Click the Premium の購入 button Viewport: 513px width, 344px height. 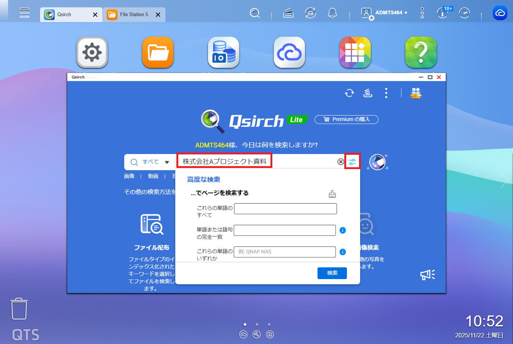(x=346, y=120)
